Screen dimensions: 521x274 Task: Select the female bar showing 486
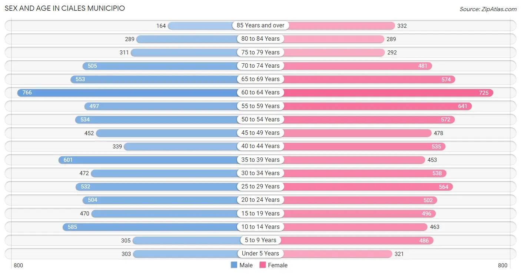(x=347, y=241)
